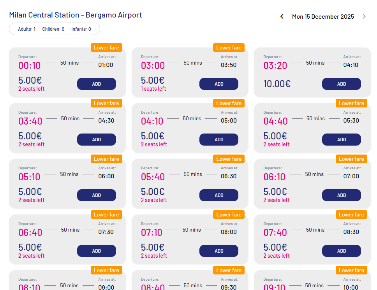Add the 05:40 departure bus
This screenshot has width=377, height=290.
tap(219, 195)
